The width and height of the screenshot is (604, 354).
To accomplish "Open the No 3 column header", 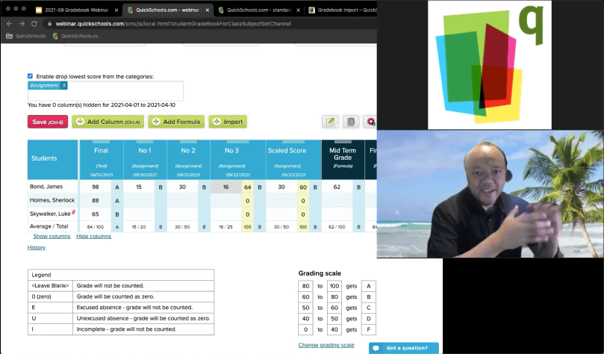I will click(232, 151).
